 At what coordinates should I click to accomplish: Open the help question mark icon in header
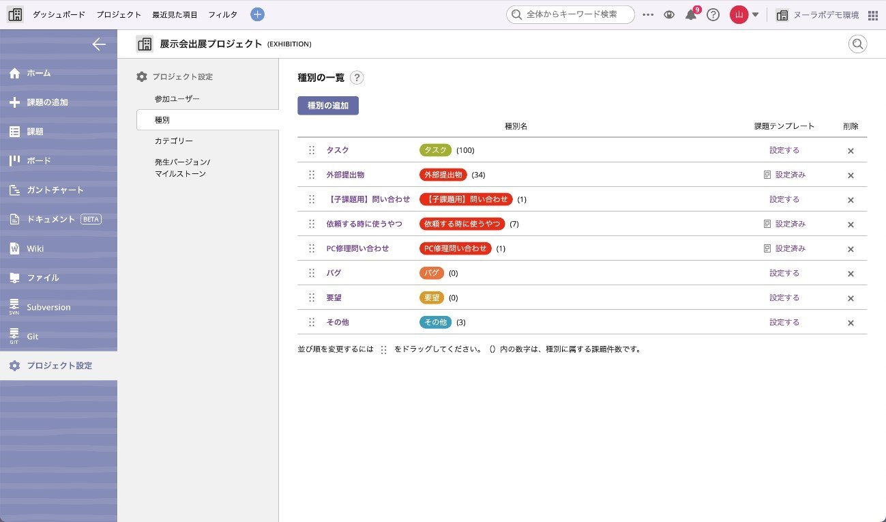tap(713, 15)
